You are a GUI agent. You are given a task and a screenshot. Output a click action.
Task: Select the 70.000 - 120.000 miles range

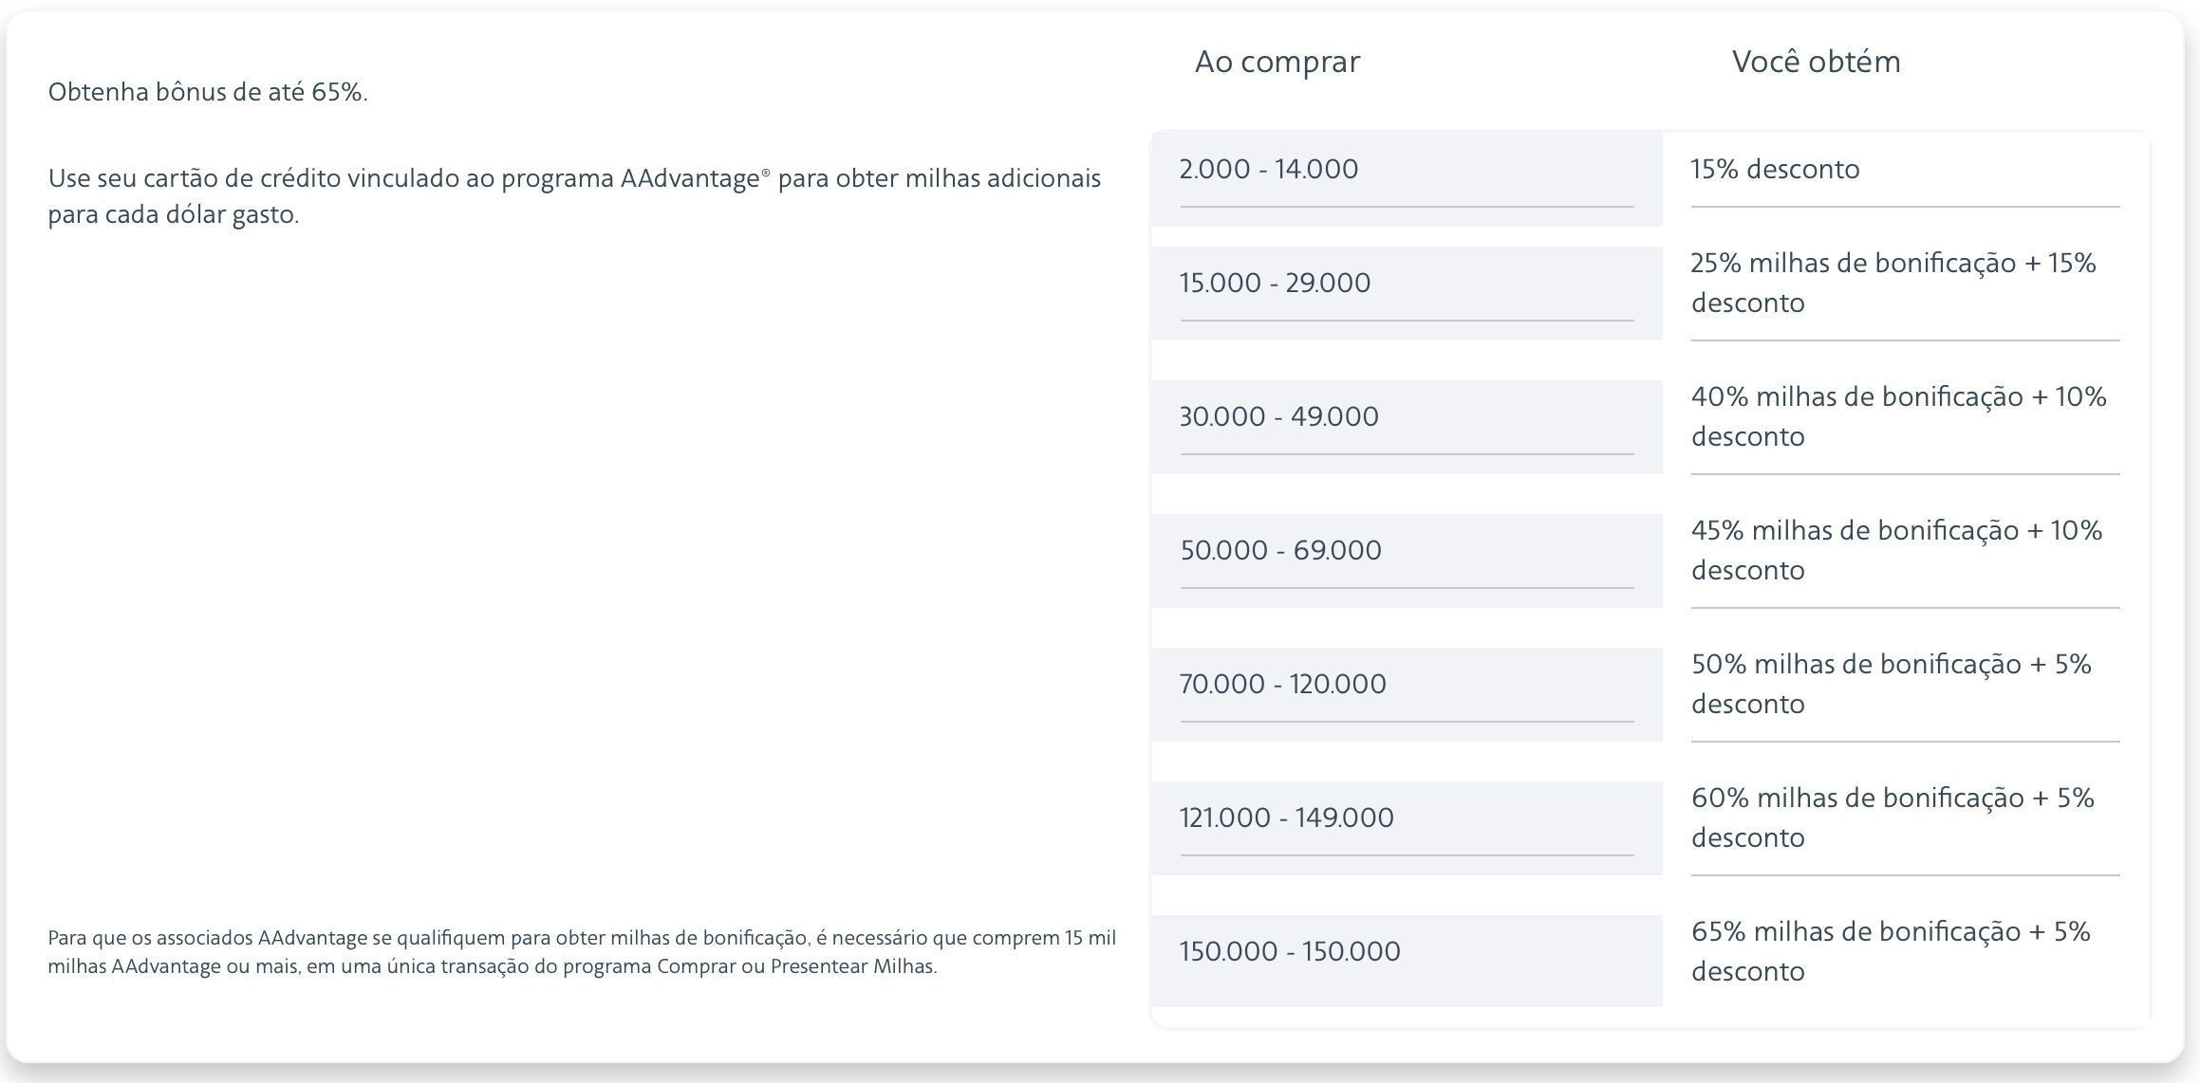click(1407, 694)
